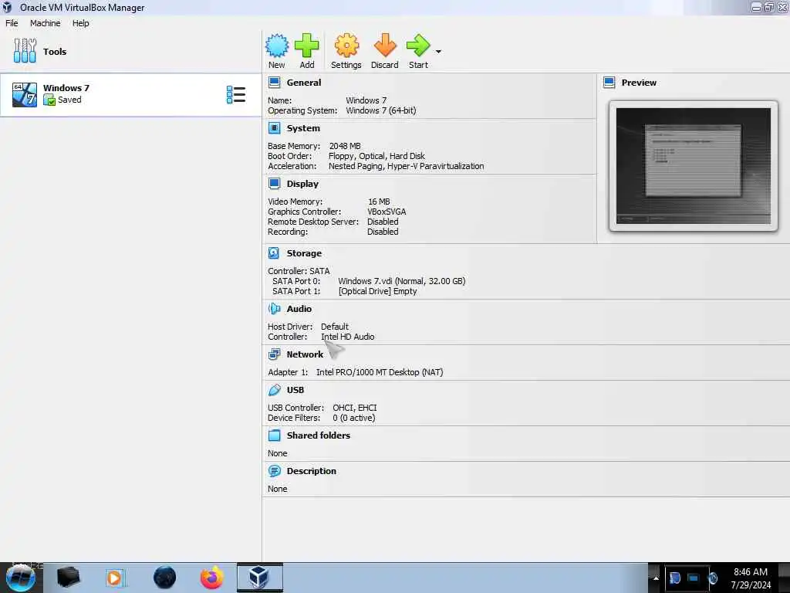790x593 pixels.
Task: Click the General section heading
Action: 304,83
